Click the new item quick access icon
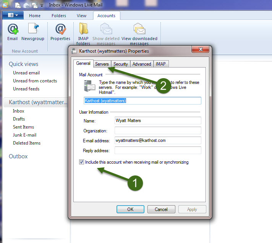This screenshot has width=272, height=243. click(18, 5)
